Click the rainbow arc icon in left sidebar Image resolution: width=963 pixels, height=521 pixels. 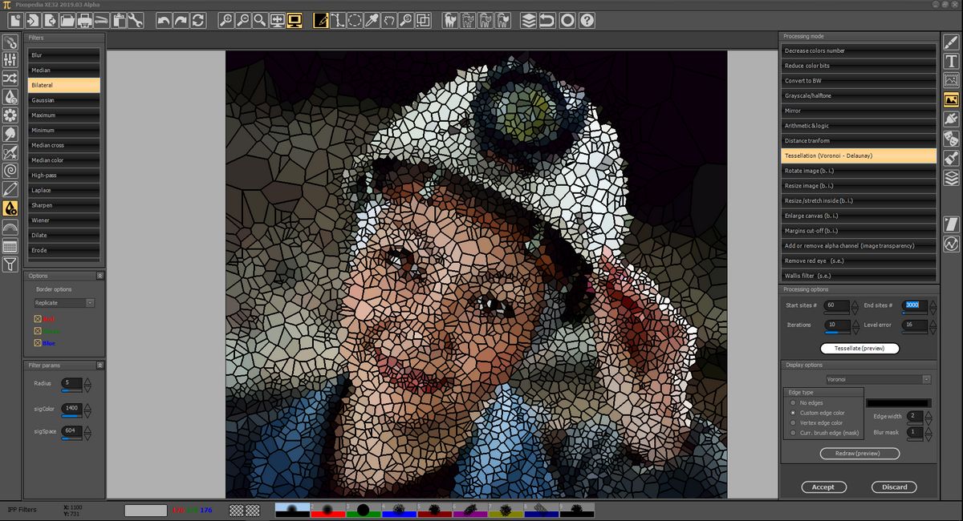[10, 227]
